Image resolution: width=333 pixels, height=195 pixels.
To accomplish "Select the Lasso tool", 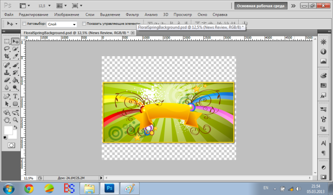I will pos(7,49).
